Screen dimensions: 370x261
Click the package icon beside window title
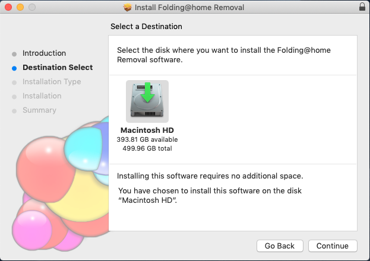click(128, 7)
